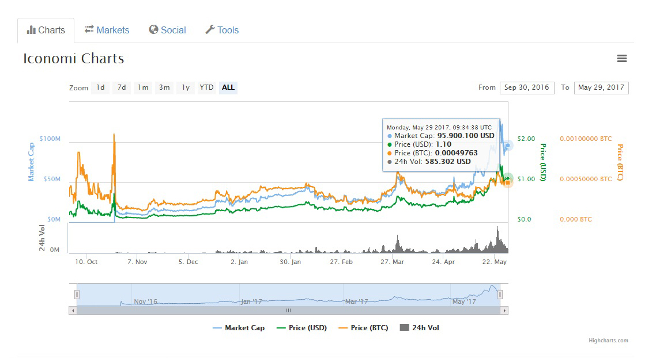
Task: Click the 5. Dec x-axis label
Action: click(188, 262)
